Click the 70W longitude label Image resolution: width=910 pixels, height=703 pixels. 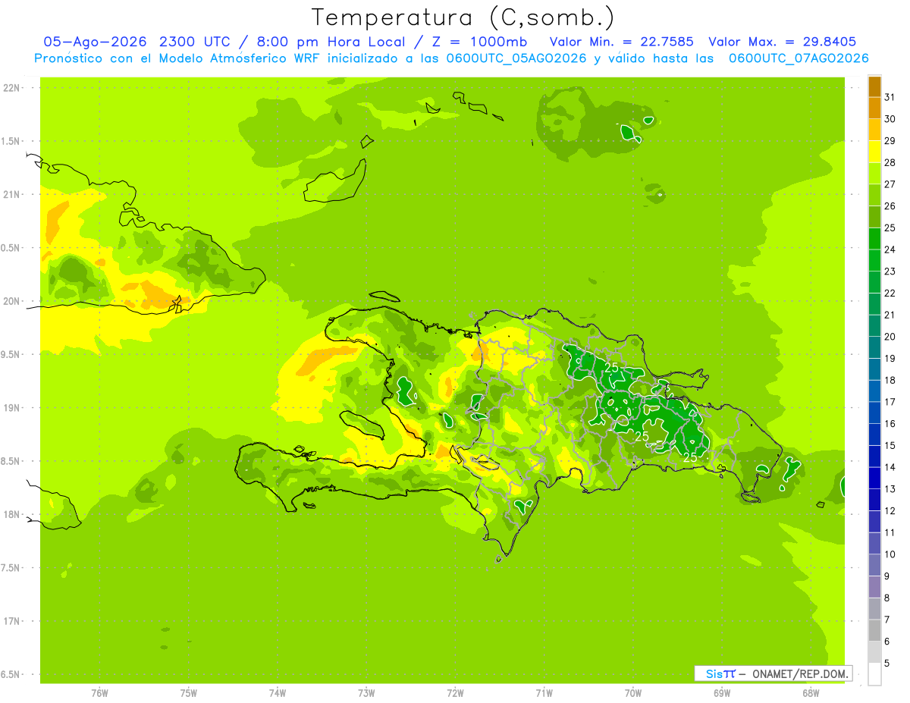click(x=632, y=693)
